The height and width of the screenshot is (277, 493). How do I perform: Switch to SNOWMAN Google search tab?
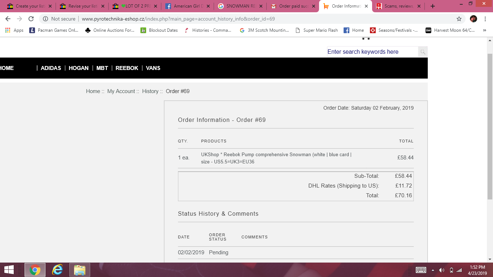pyautogui.click(x=240, y=6)
